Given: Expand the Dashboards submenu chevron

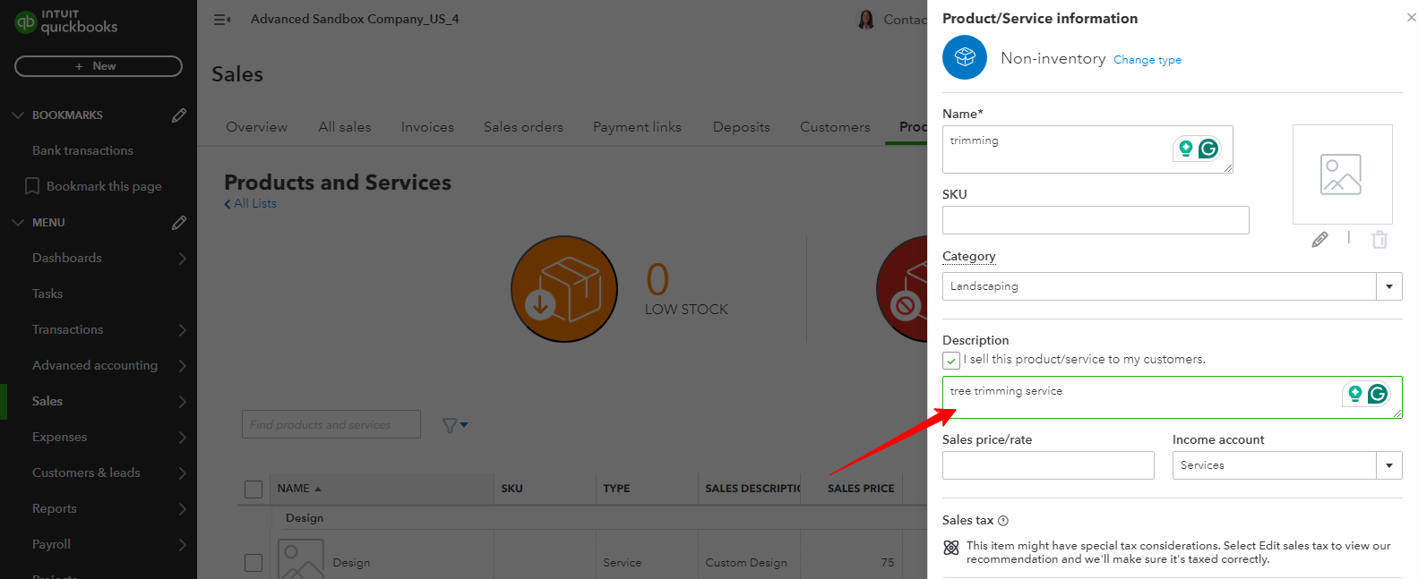Looking at the screenshot, I should (x=182, y=259).
